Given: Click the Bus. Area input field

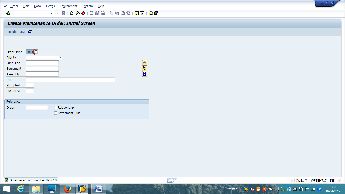Looking at the screenshot, I should pyautogui.click(x=30, y=91).
